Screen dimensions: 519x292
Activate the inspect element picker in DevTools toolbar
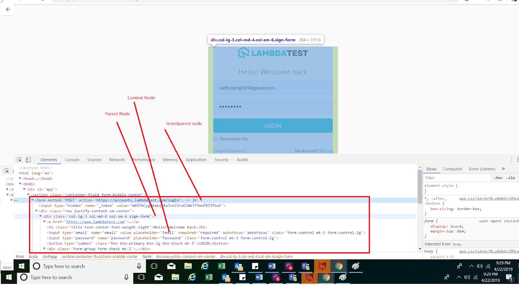click(19, 160)
